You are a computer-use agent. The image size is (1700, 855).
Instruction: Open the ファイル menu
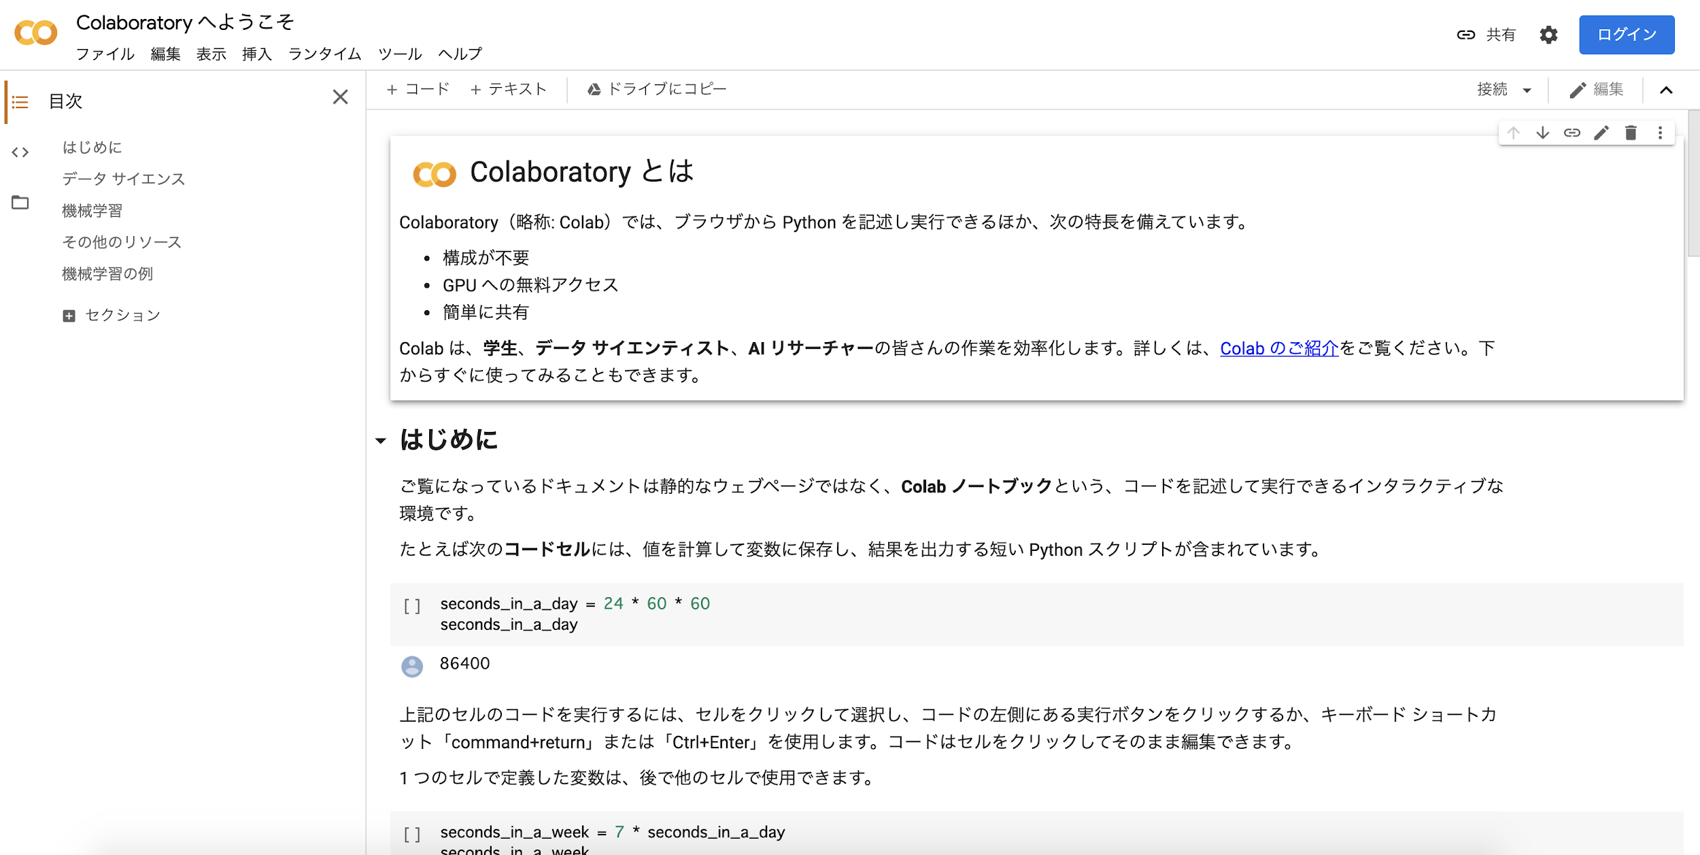[x=105, y=54]
